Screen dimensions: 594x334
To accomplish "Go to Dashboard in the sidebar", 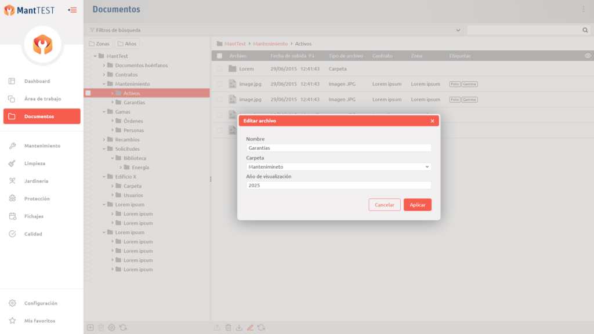I will 37,81.
